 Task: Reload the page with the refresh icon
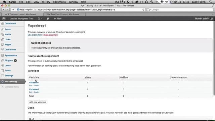pyautogui.click(x=143, y=10)
